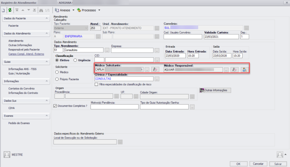This screenshot has height=167, width=290.
Task: Open Responsável pelo Paciente item
Action: [x=24, y=50]
